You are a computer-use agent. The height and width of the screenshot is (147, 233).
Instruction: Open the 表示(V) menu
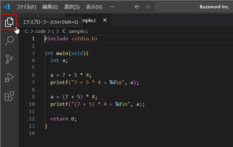point(94,7)
